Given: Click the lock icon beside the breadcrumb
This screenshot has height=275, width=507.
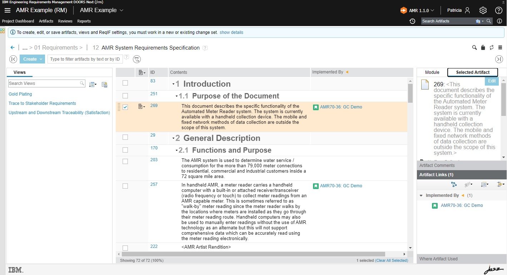Looking at the screenshot, I should (x=483, y=47).
